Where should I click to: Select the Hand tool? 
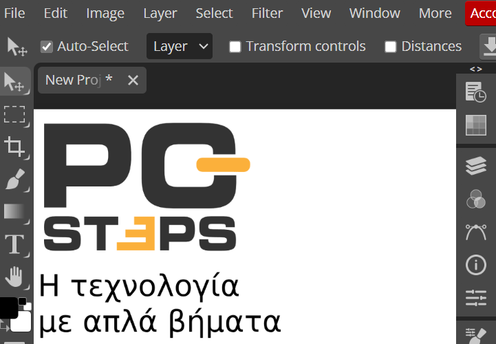pyautogui.click(x=15, y=277)
